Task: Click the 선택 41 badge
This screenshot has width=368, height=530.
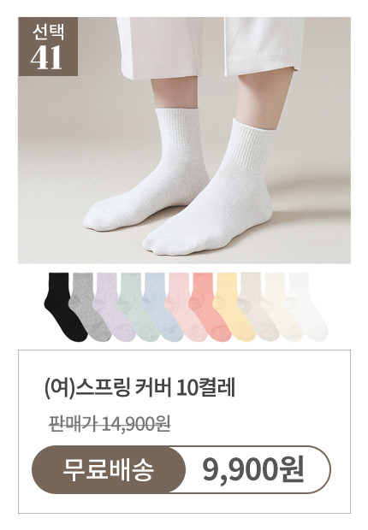Action: (48, 47)
